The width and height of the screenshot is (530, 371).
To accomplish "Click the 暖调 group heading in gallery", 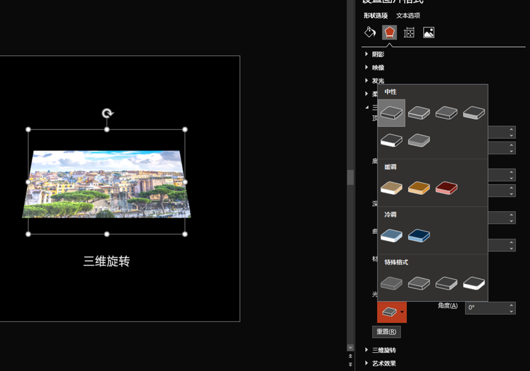I will coord(391,167).
